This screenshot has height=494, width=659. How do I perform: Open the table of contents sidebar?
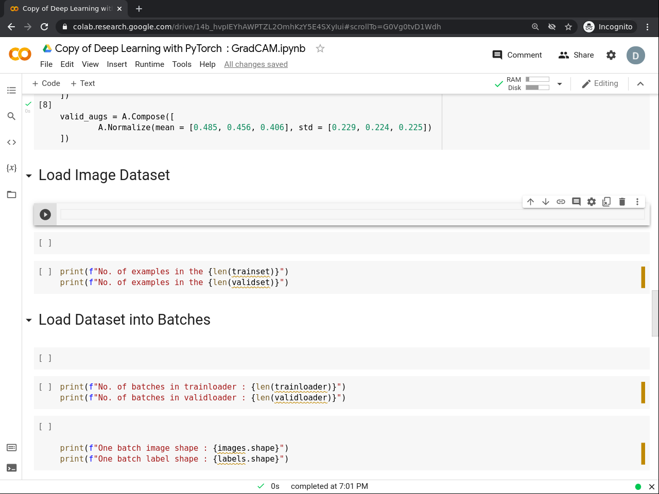click(11, 91)
